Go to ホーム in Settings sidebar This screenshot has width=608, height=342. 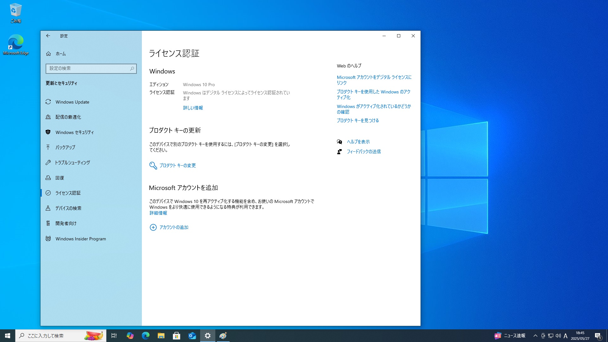(91, 54)
